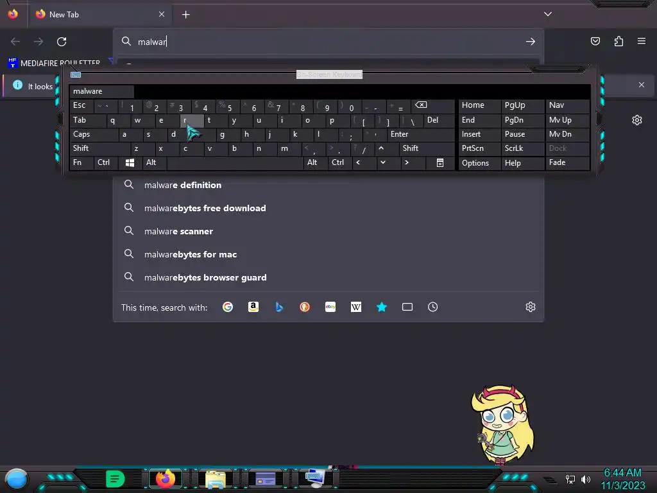
Task: Tap Windows logo key on on-screen keyboard
Action: coord(130,162)
